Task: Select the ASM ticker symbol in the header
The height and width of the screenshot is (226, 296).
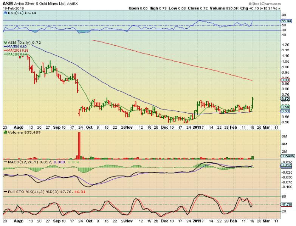Action: coord(8,3)
